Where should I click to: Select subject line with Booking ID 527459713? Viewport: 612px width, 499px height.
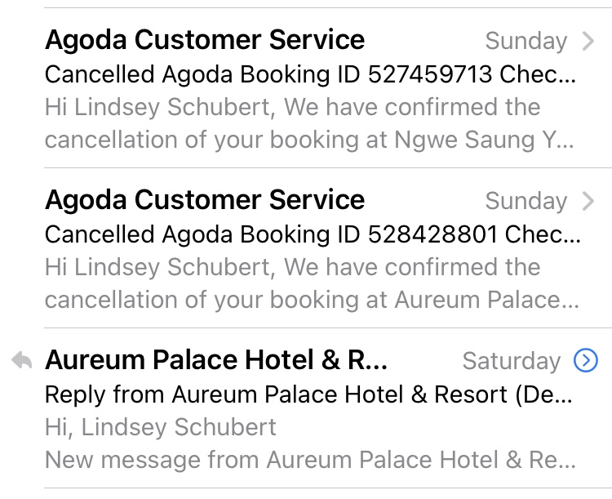310,74
